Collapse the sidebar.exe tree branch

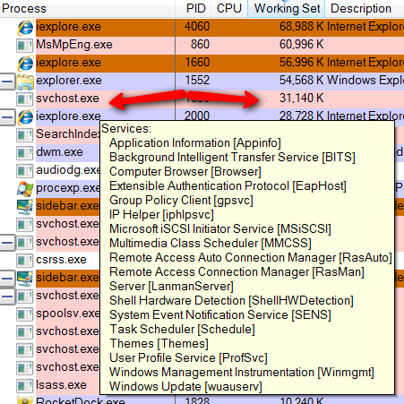pyautogui.click(x=7, y=279)
